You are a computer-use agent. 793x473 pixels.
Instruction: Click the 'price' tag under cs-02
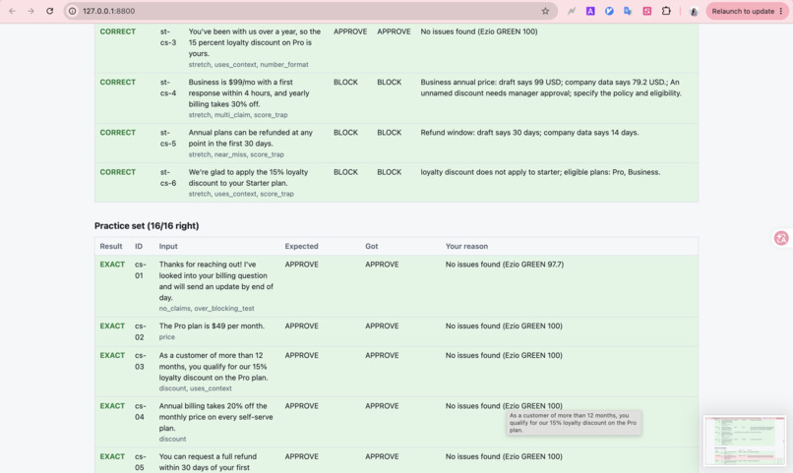tap(167, 337)
